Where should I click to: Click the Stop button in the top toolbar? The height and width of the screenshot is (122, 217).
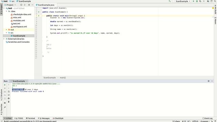coord(204,1)
